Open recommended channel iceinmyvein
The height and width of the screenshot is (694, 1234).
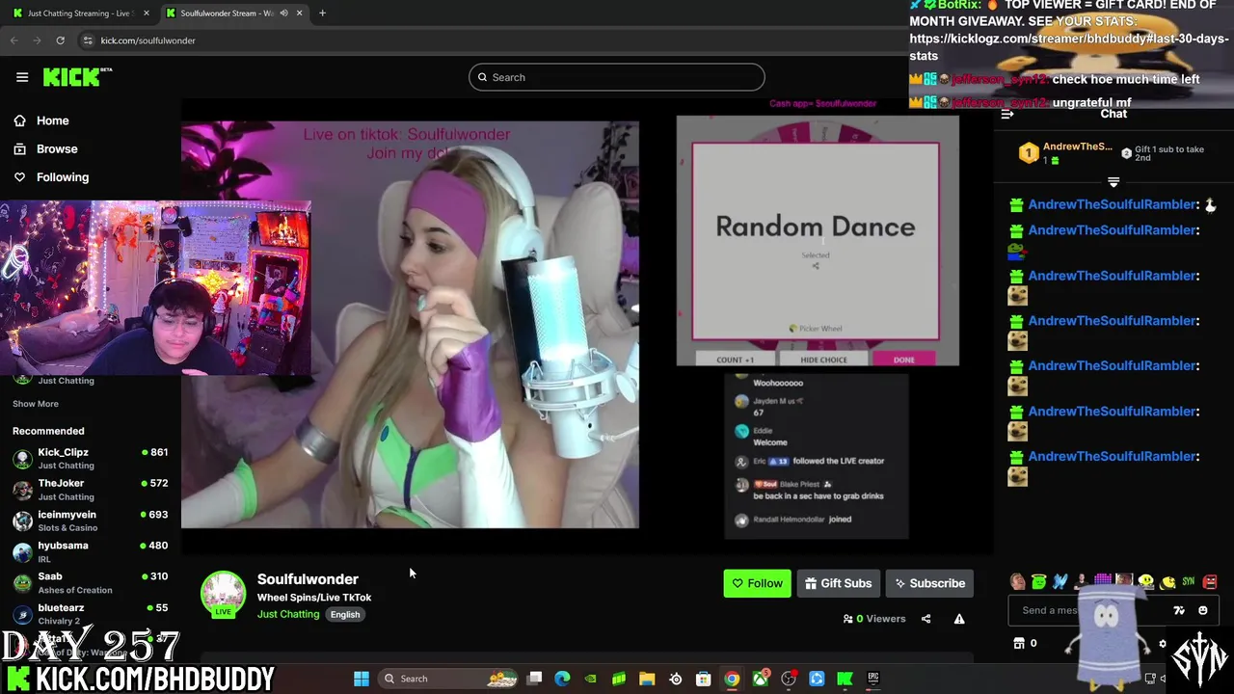[x=91, y=520]
